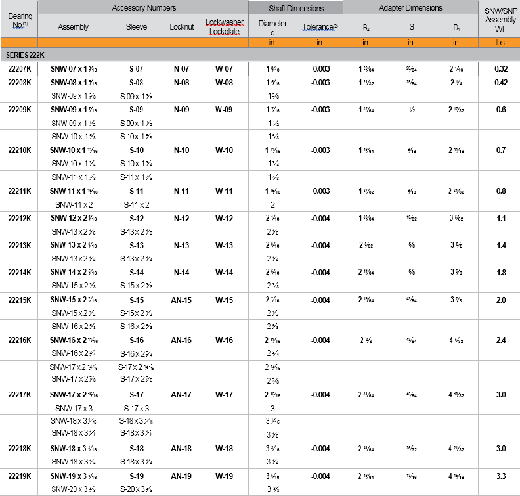Click the S-17 x 3 sleeve cell
This screenshot has width=520, height=496.
coord(136,408)
